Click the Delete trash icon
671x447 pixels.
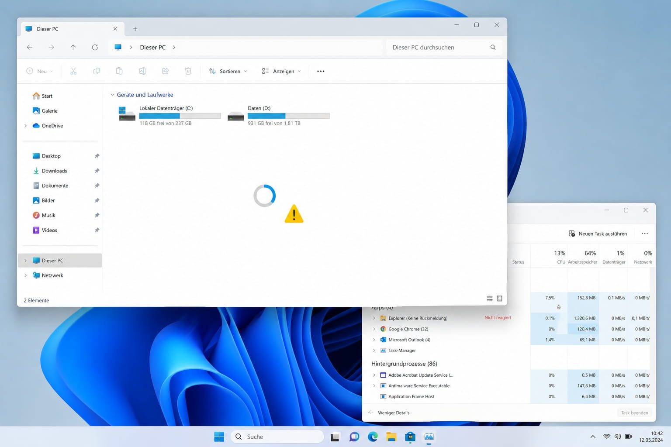coord(188,71)
